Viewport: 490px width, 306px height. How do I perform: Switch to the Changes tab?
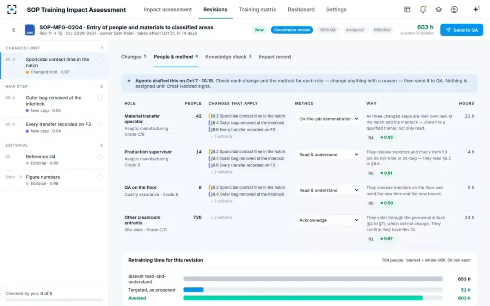tap(134, 57)
